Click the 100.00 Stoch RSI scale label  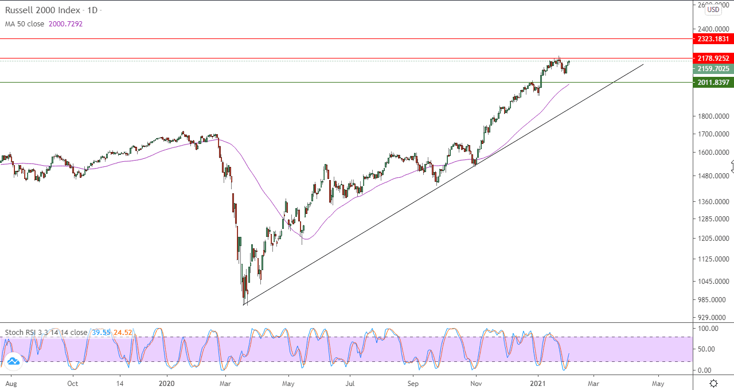[708, 329]
